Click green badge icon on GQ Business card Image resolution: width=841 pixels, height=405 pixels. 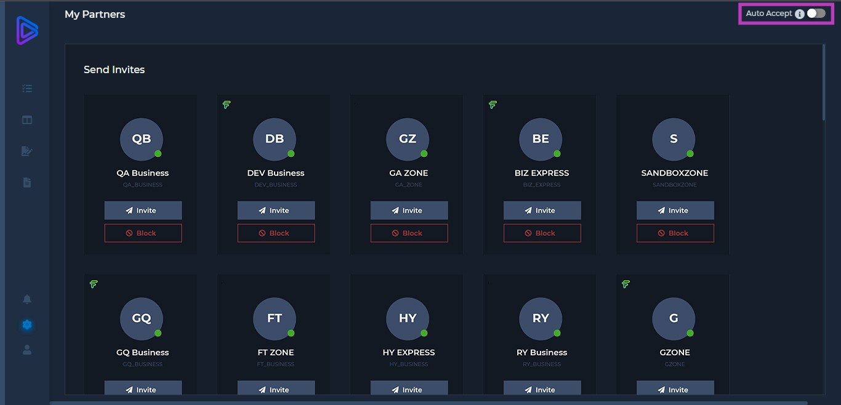point(94,285)
